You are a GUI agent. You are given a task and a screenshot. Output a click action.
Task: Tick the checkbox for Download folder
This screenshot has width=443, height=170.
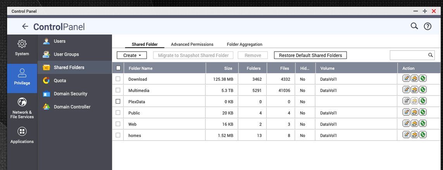[118, 79]
